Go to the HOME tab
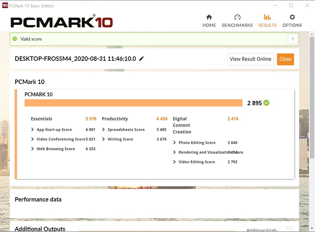This screenshot has height=232, width=315. tap(209, 21)
